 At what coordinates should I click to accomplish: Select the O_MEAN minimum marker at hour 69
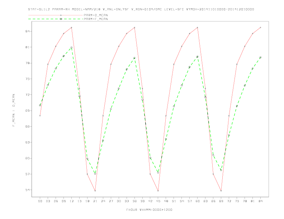point(221,191)
